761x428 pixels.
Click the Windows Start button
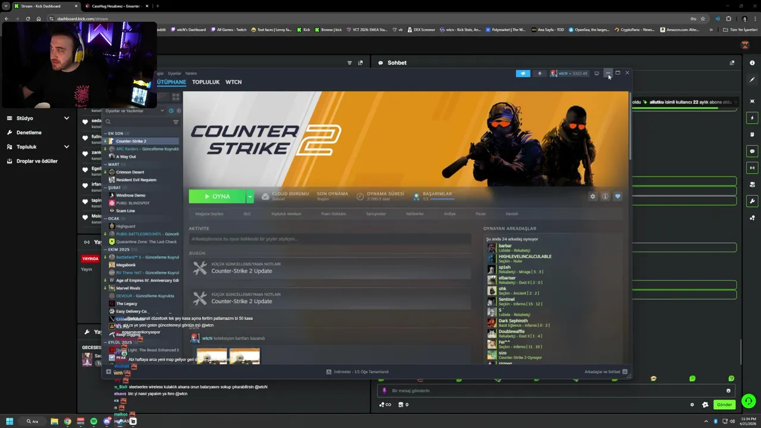10,421
